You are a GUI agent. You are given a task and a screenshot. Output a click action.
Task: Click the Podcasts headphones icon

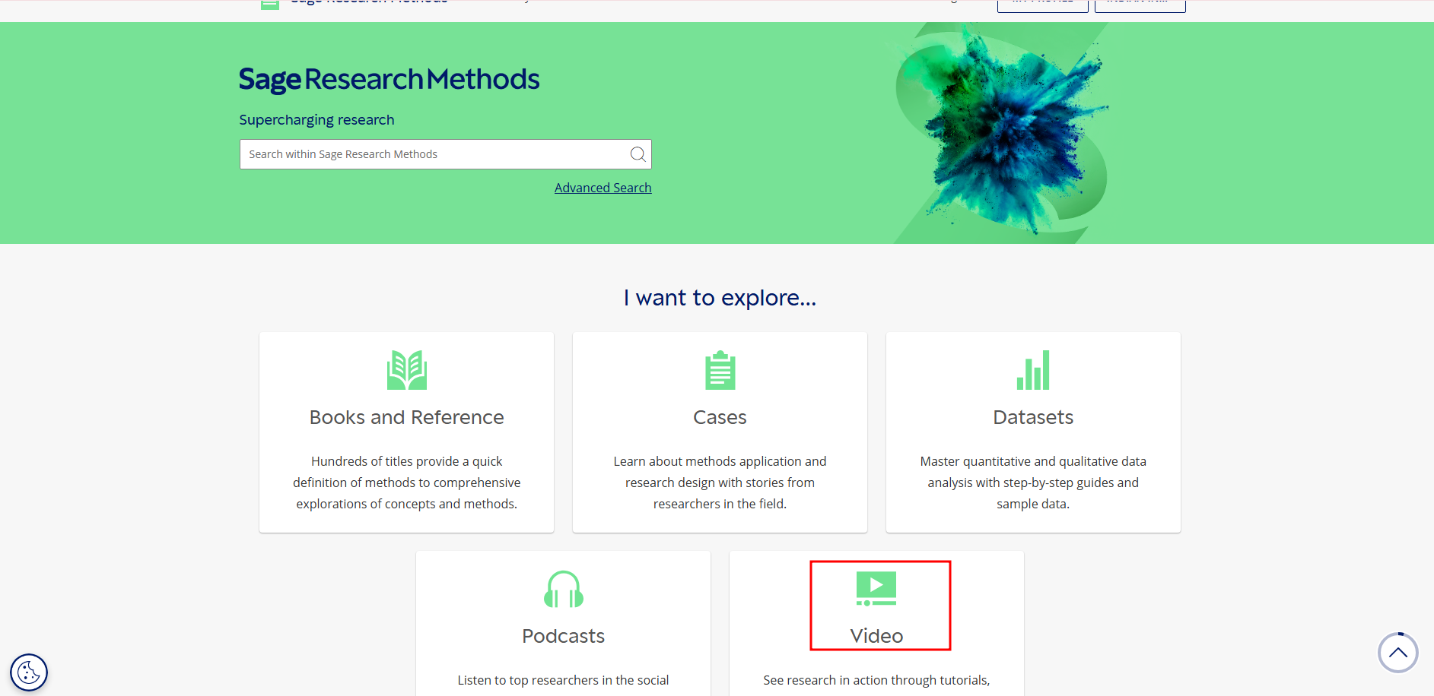[x=563, y=590]
